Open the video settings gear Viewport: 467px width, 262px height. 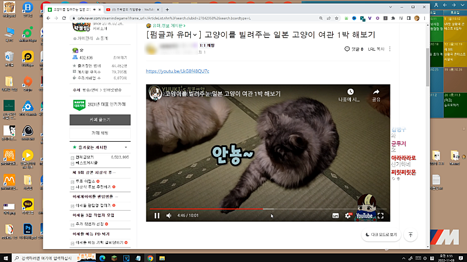[348, 215]
